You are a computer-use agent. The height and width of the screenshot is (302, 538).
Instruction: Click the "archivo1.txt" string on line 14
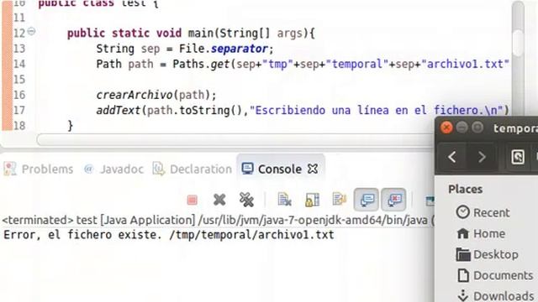coord(465,64)
